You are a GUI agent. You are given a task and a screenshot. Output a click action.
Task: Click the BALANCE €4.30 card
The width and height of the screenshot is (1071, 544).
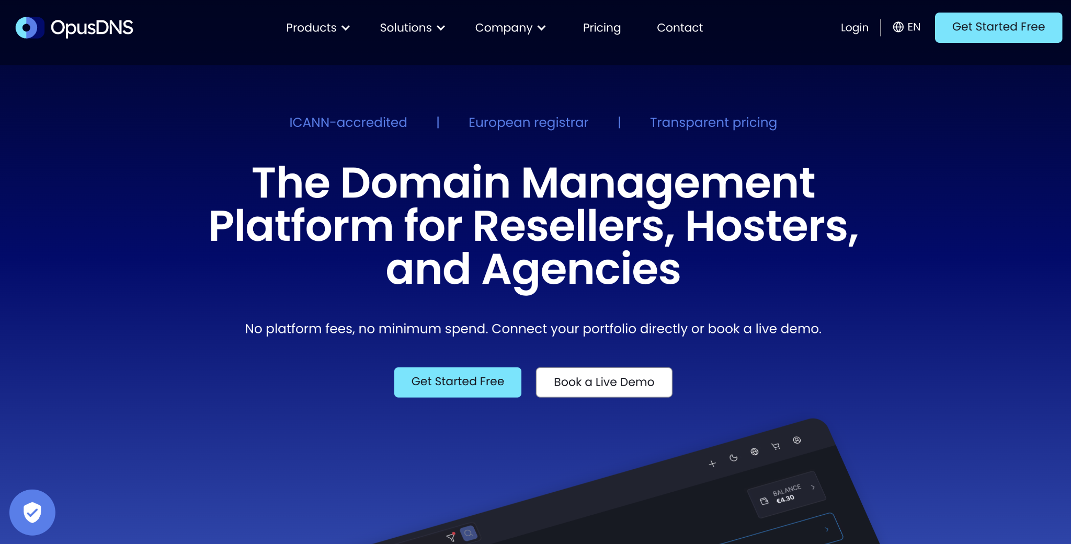(x=787, y=494)
